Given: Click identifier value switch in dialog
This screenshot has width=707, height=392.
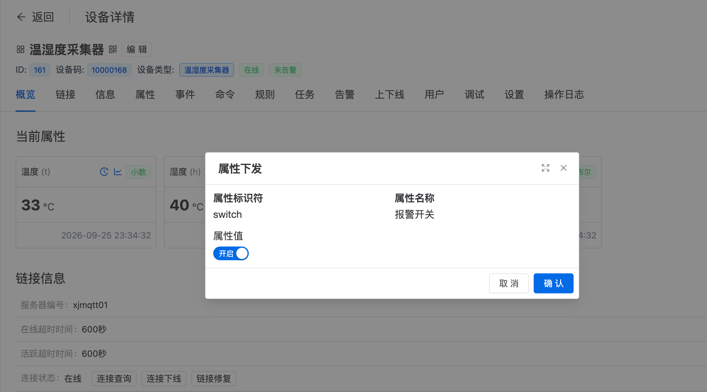Looking at the screenshot, I should click(228, 215).
